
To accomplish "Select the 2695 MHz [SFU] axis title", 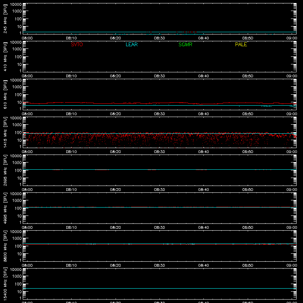I will pyautogui.click(x=5, y=170).
